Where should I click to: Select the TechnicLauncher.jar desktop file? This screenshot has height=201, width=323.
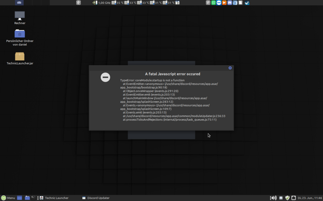(20, 58)
